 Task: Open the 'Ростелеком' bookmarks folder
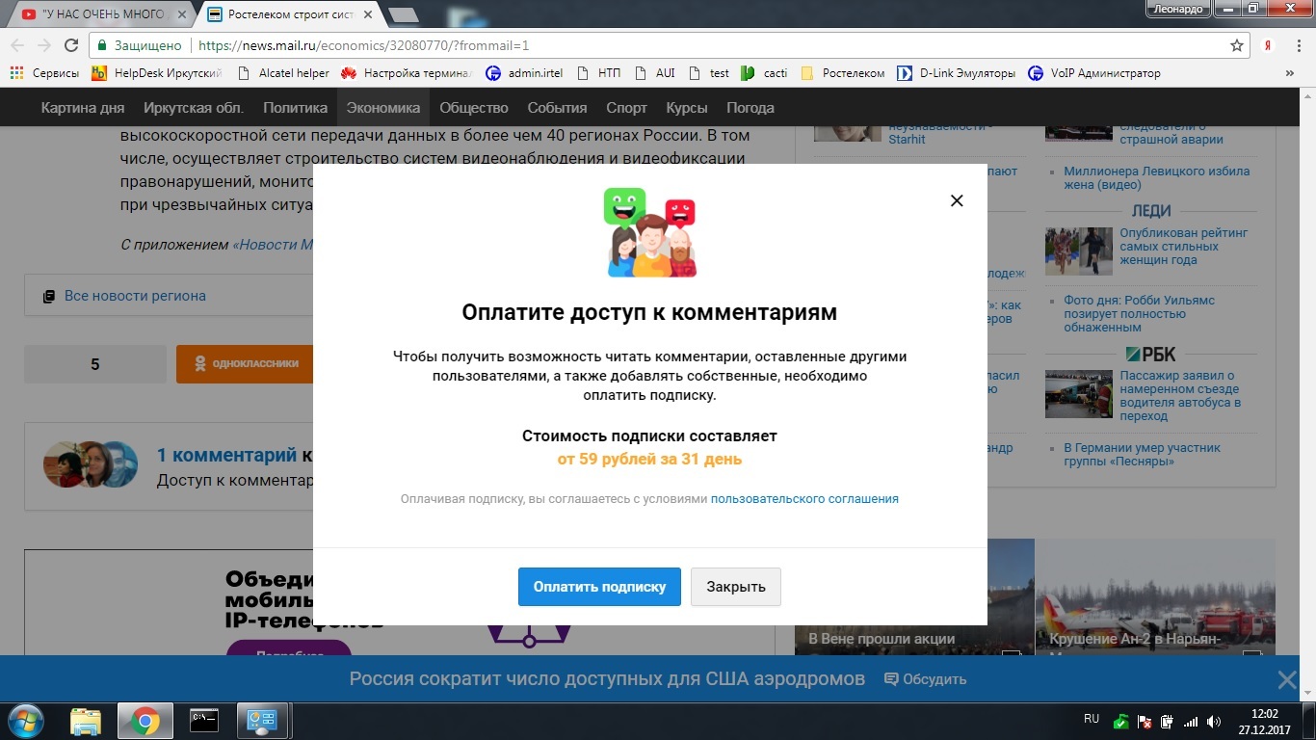[843, 72]
